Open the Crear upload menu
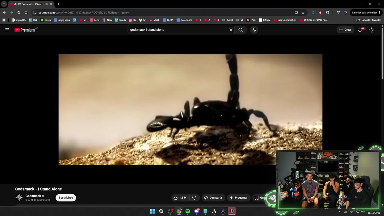This screenshot has width=384, height=216. 345,30
